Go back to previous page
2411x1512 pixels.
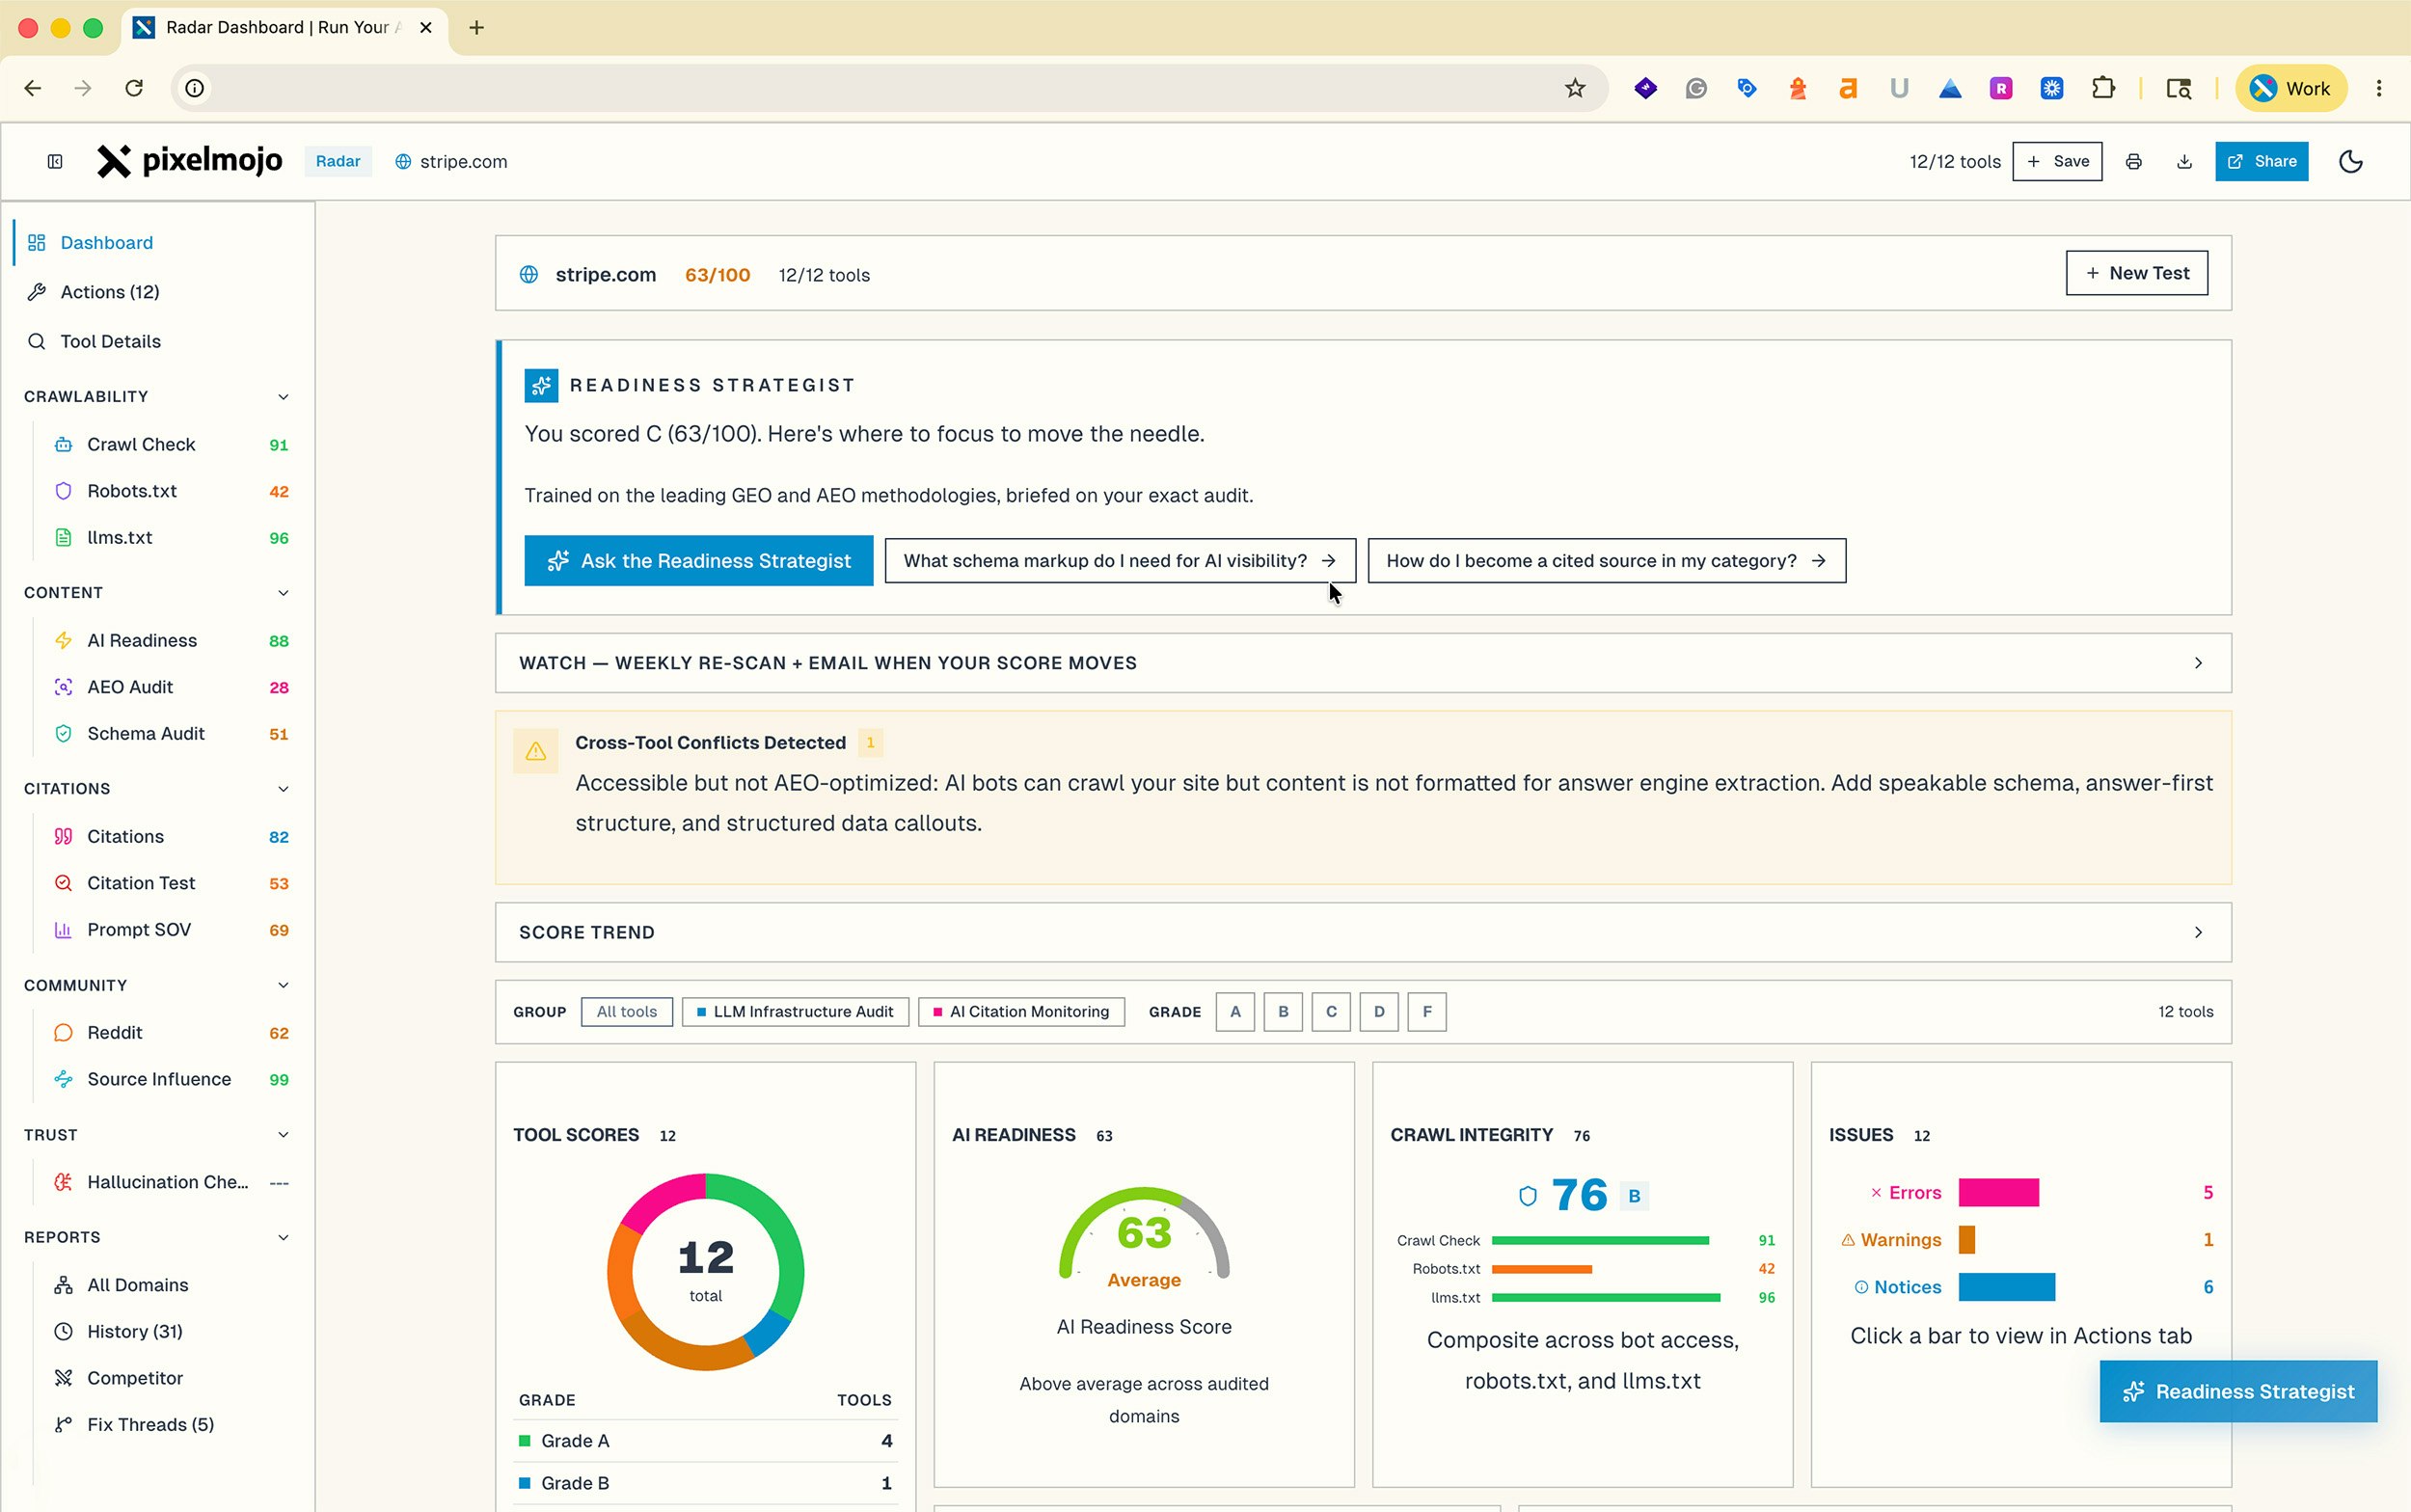click(x=33, y=88)
